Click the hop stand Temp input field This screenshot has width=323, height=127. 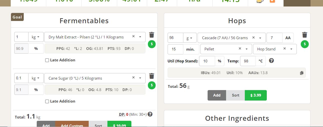pyautogui.click(x=248, y=61)
